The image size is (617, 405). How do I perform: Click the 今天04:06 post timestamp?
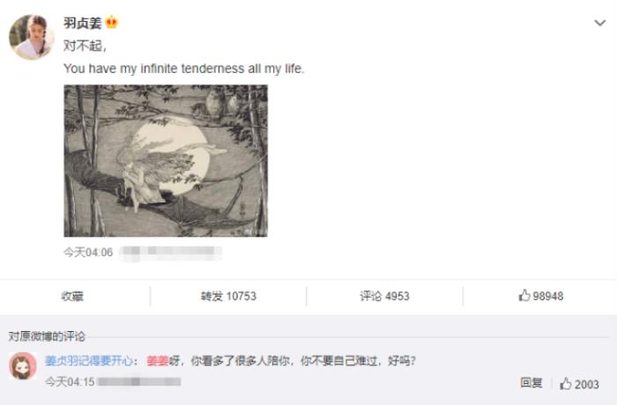[x=88, y=252]
